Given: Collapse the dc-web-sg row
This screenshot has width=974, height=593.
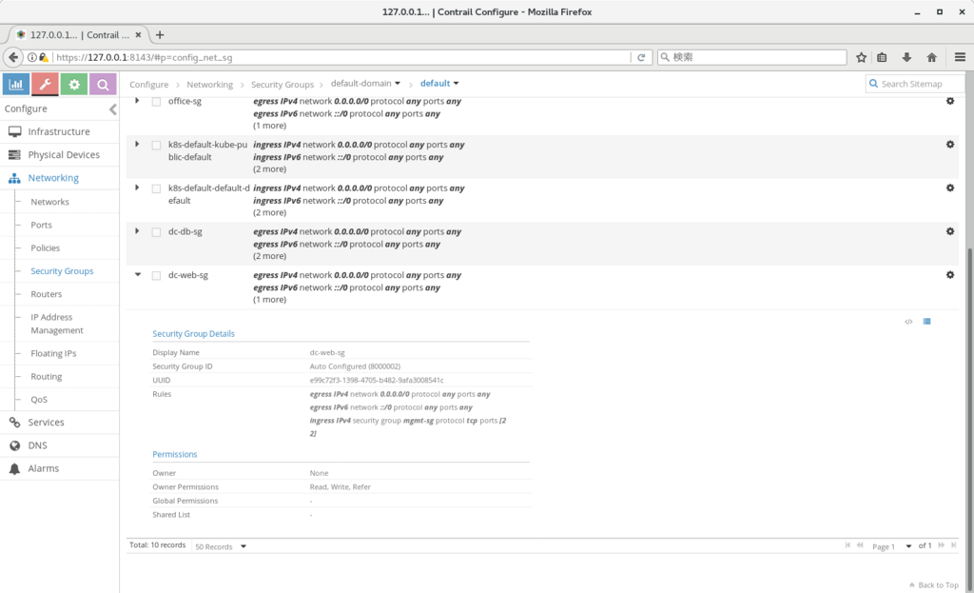Looking at the screenshot, I should [x=138, y=274].
